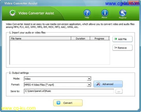The width and height of the screenshot is (141, 112).
Task: Click the 'MPEG-4 Video Files (*.mp4)' format value
Action: (x=39, y=85)
